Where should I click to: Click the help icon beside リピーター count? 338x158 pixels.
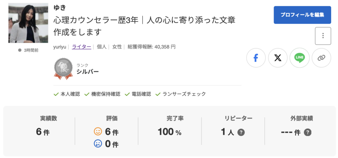pyautogui.click(x=241, y=132)
